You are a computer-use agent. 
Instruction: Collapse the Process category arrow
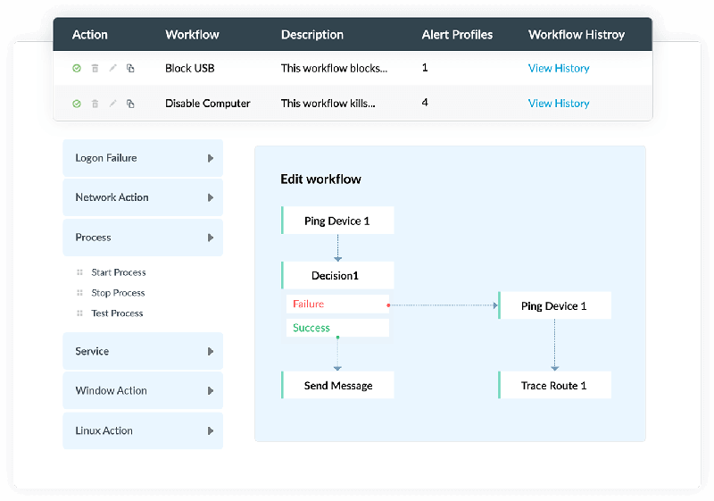click(211, 238)
